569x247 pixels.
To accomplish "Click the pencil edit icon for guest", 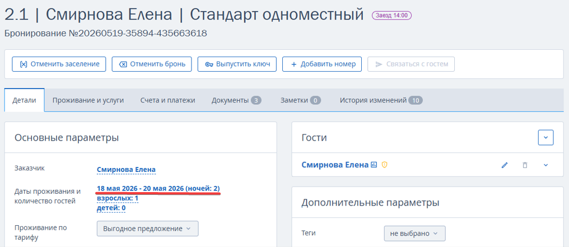I will click(x=505, y=165).
